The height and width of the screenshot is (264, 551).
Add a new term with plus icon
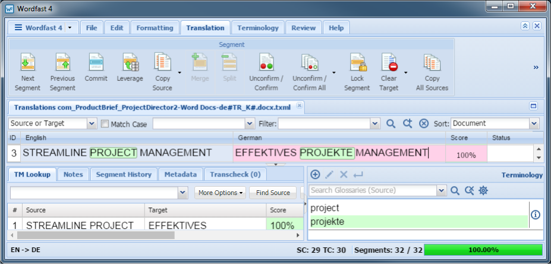(315, 174)
